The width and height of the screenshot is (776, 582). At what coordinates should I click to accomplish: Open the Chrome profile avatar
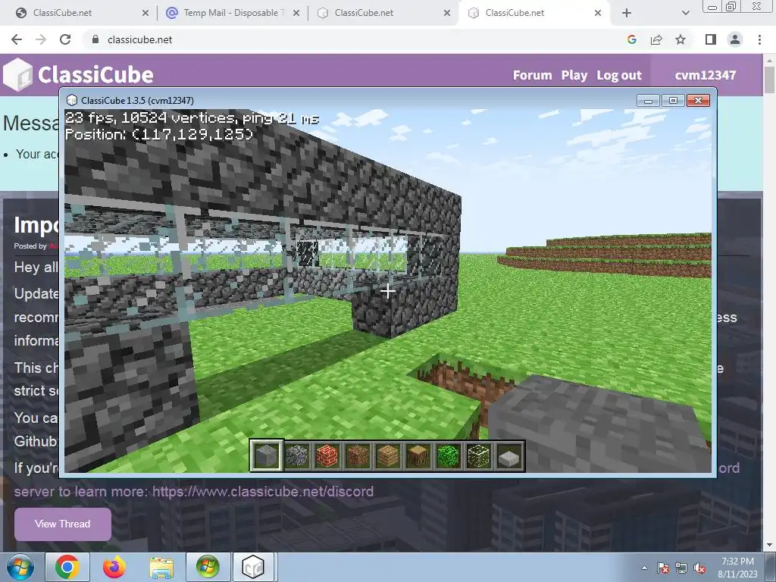(735, 39)
